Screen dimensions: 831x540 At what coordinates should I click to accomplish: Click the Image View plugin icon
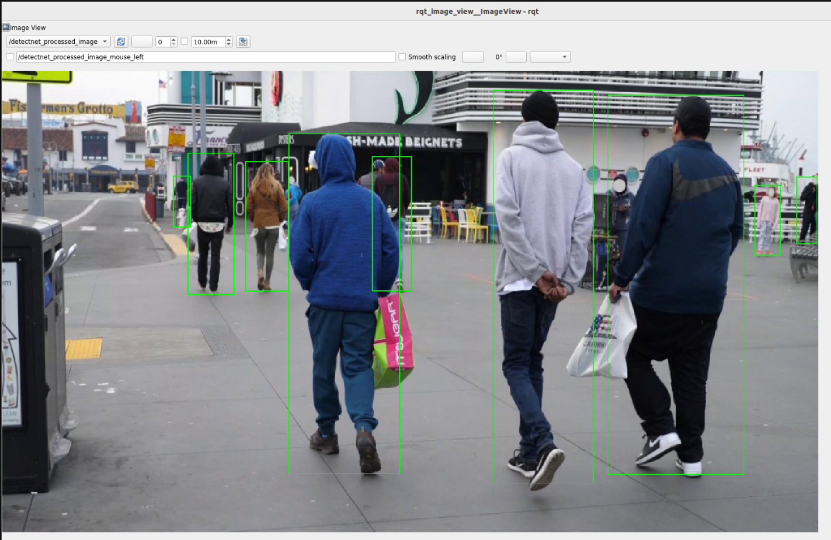click(5, 27)
